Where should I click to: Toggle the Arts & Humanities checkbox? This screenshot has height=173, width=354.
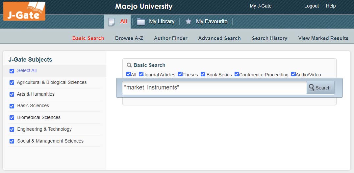pos(12,94)
